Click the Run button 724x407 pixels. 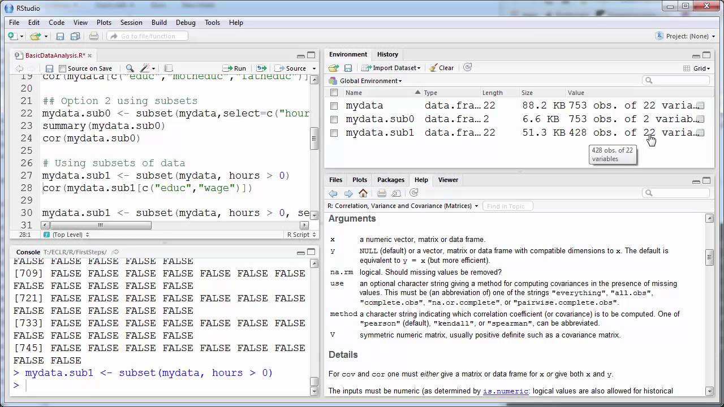pyautogui.click(x=234, y=68)
